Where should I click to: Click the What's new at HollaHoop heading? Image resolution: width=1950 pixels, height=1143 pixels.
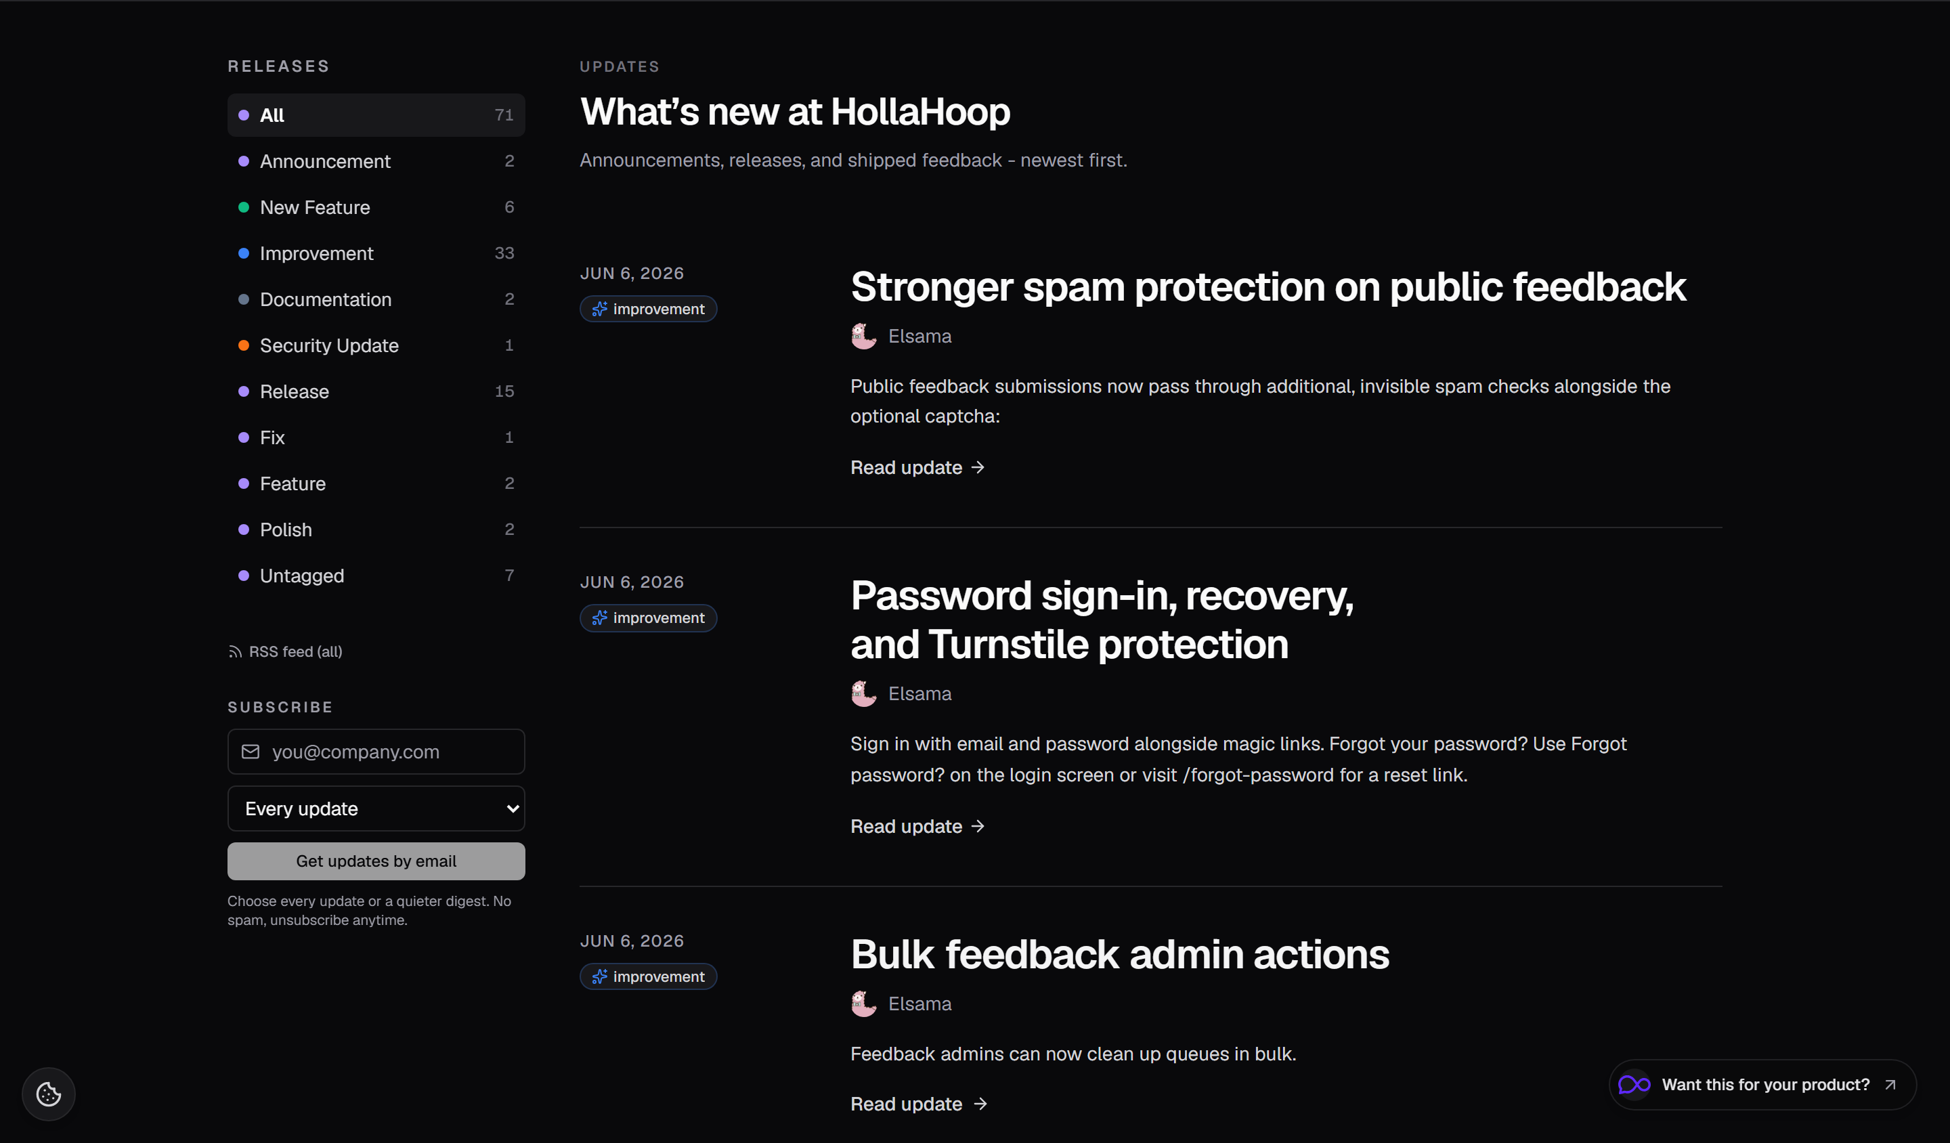click(x=795, y=112)
